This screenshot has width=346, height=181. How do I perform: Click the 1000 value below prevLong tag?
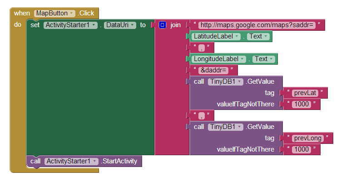pos(301,149)
